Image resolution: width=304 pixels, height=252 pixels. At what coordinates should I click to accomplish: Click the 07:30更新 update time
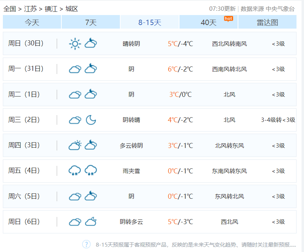coord(222,9)
